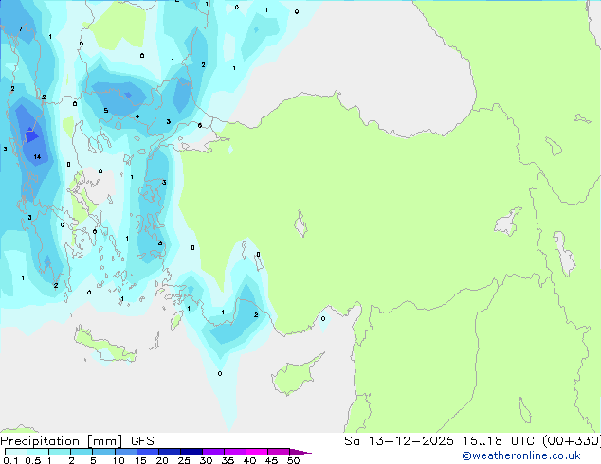Screen dimensions: 601x464
Task: Click the '50' legend scale label
Action: pyautogui.click(x=293, y=460)
